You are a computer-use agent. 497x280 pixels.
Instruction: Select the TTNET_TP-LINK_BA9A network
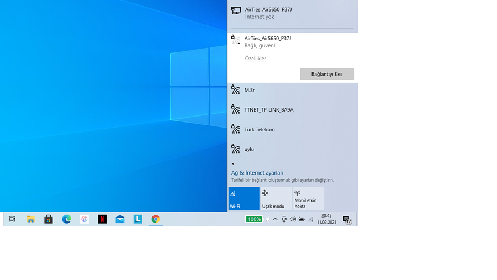292,110
